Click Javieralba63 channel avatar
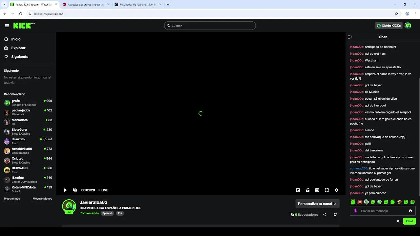This screenshot has height=236, width=420. click(69, 206)
